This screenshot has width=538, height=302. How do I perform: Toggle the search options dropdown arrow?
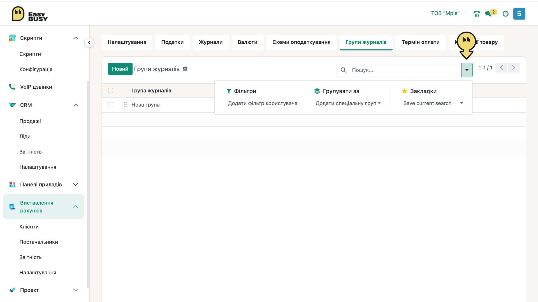[x=467, y=70]
